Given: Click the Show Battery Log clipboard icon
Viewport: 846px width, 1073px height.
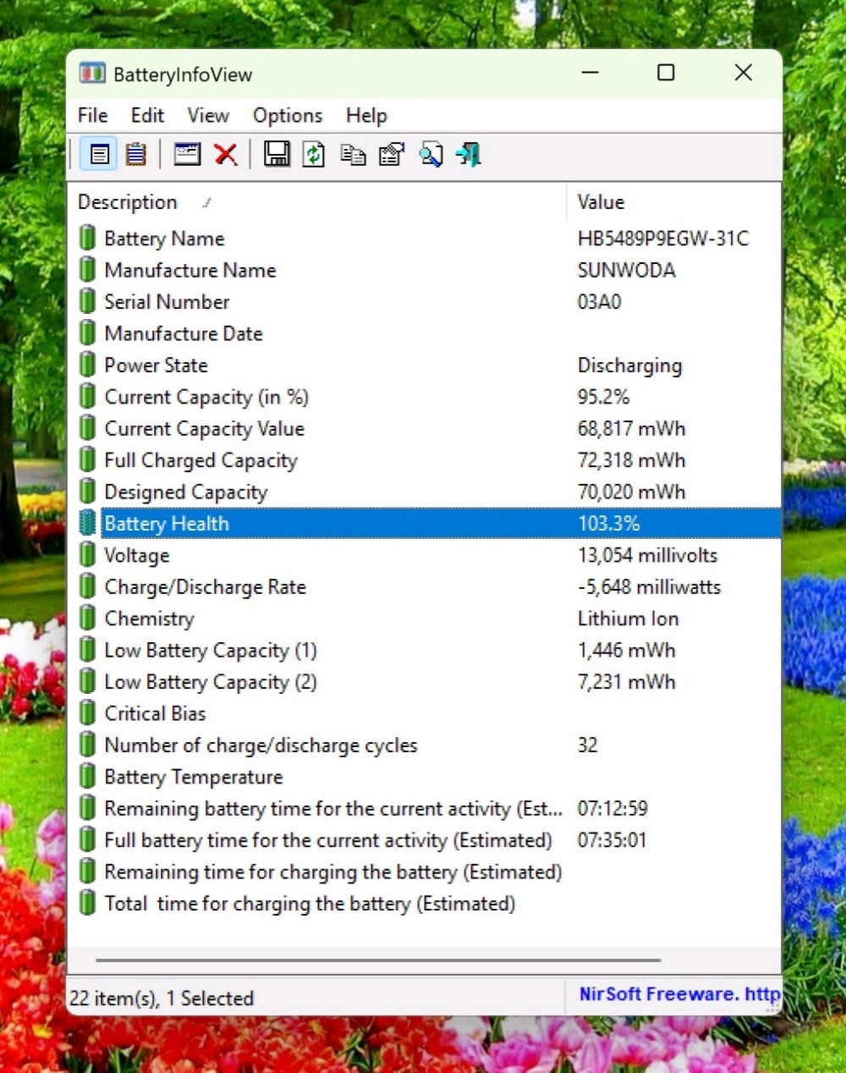Looking at the screenshot, I should tap(135, 155).
